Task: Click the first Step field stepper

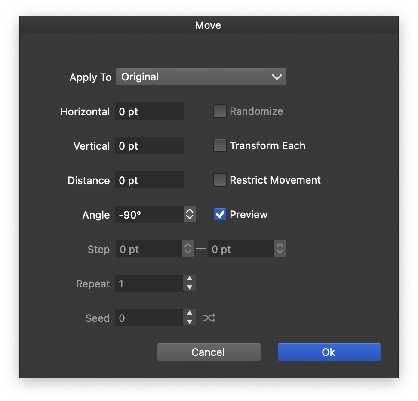Action: (x=188, y=249)
